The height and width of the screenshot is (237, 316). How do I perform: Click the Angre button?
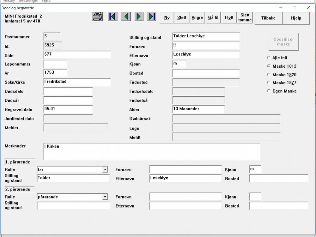[x=197, y=18]
